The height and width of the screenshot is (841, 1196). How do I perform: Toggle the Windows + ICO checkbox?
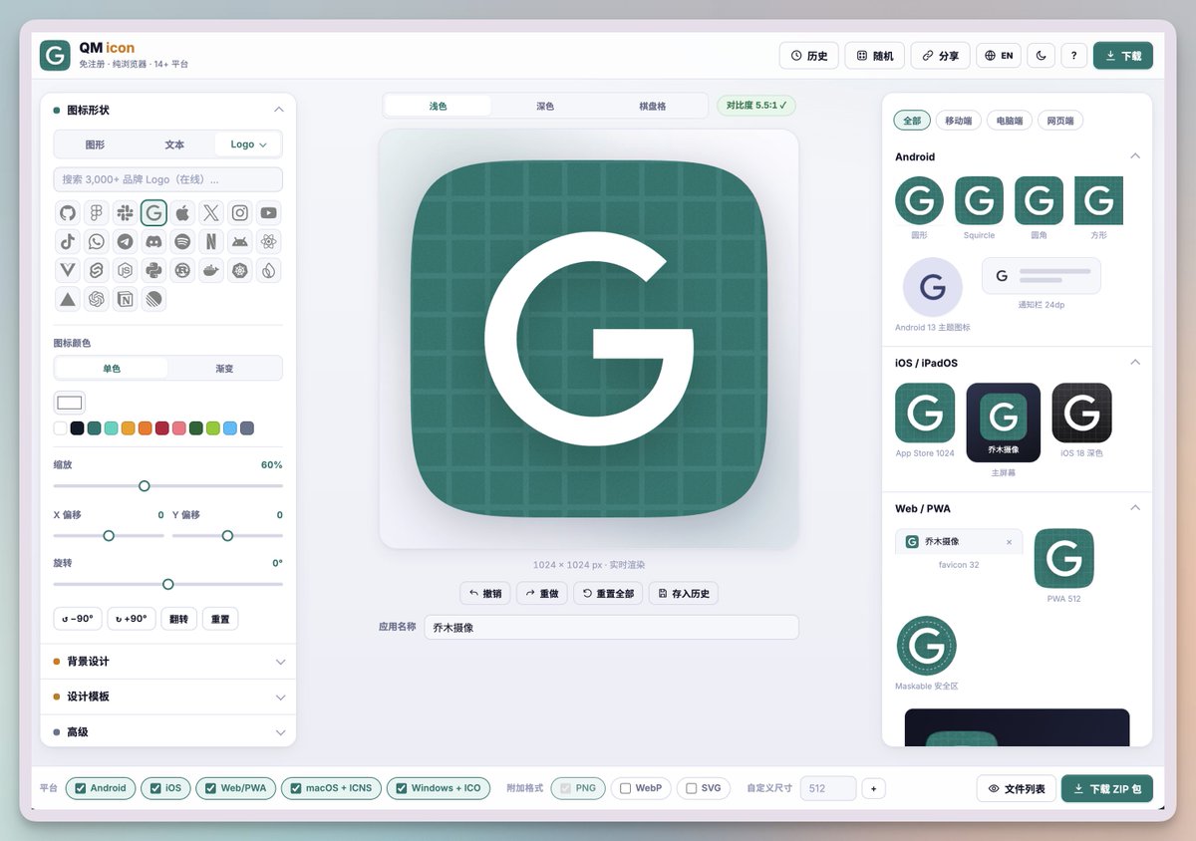click(x=402, y=788)
